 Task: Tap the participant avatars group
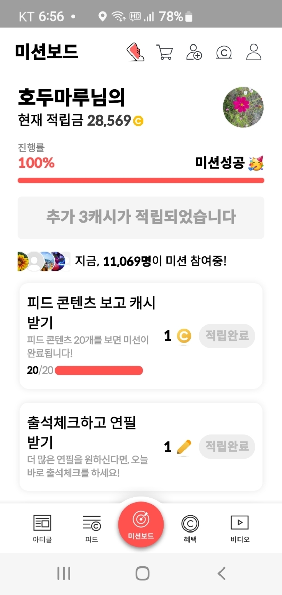pyautogui.click(x=43, y=261)
